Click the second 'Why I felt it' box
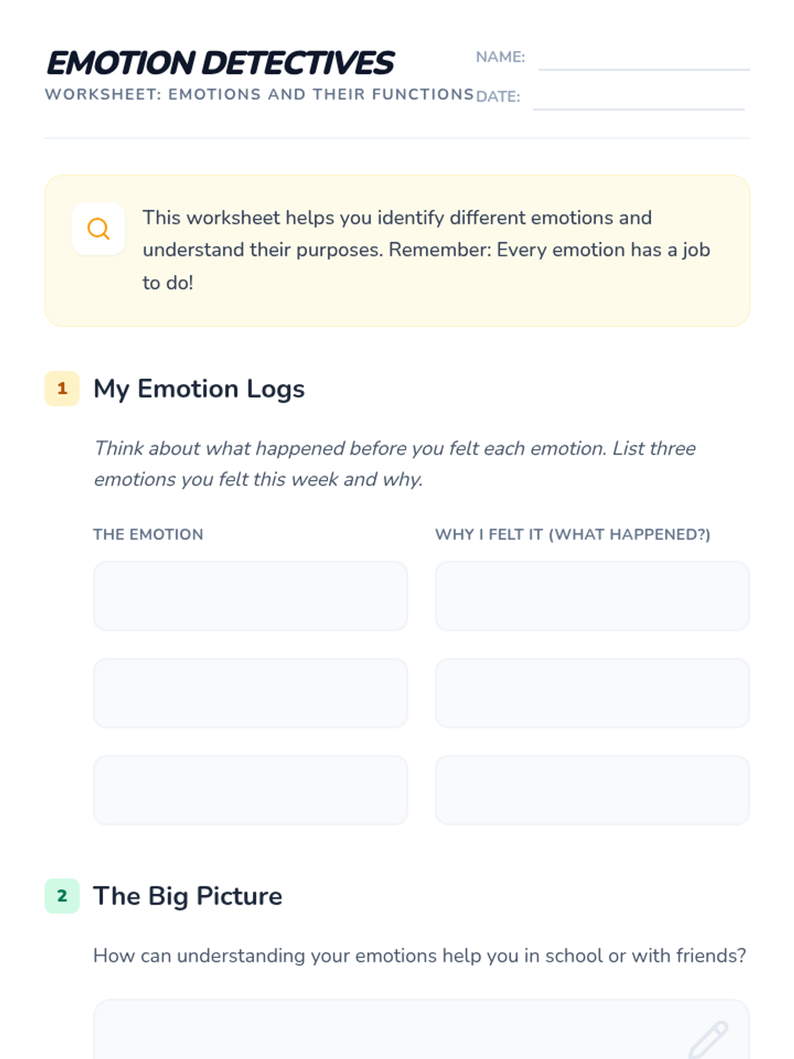The width and height of the screenshot is (794, 1059). tap(592, 693)
